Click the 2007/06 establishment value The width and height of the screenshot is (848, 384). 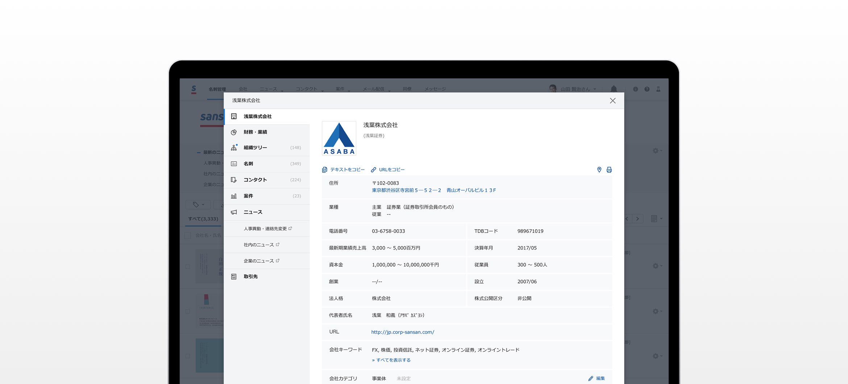pyautogui.click(x=527, y=281)
